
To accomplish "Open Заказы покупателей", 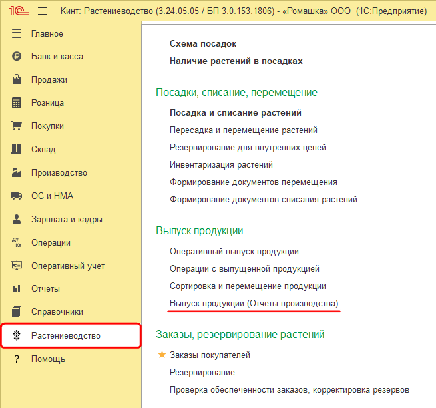I will (x=210, y=355).
